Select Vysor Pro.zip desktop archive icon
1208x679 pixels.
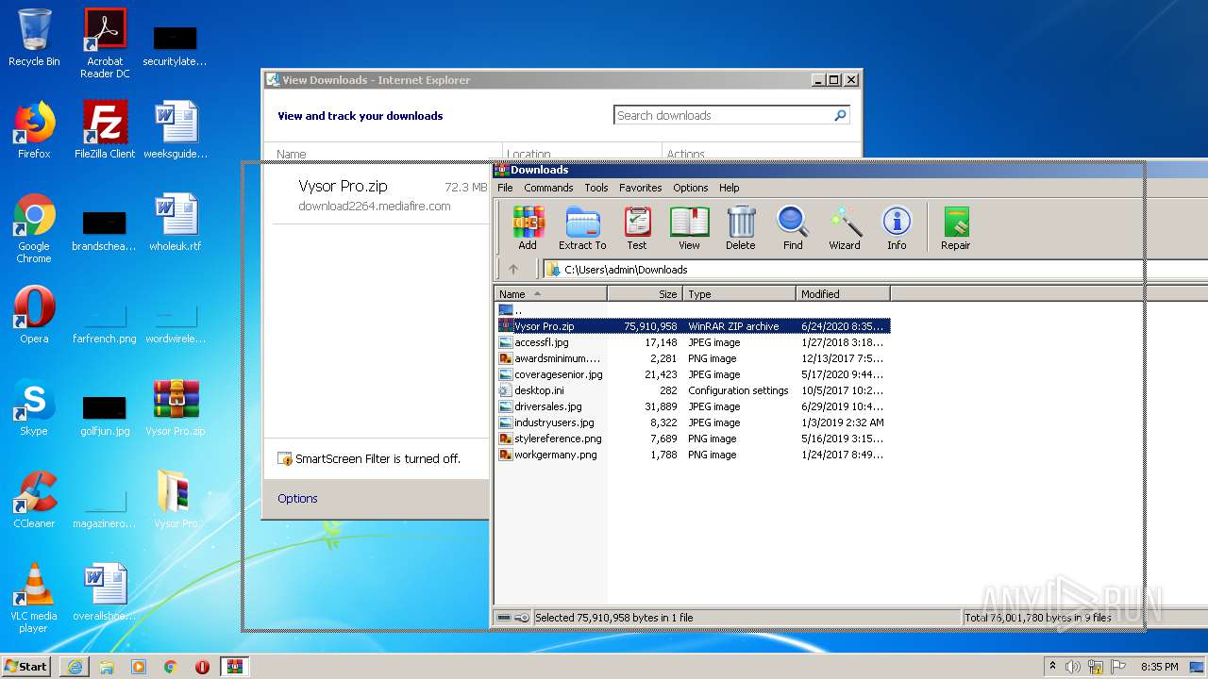coord(176,407)
